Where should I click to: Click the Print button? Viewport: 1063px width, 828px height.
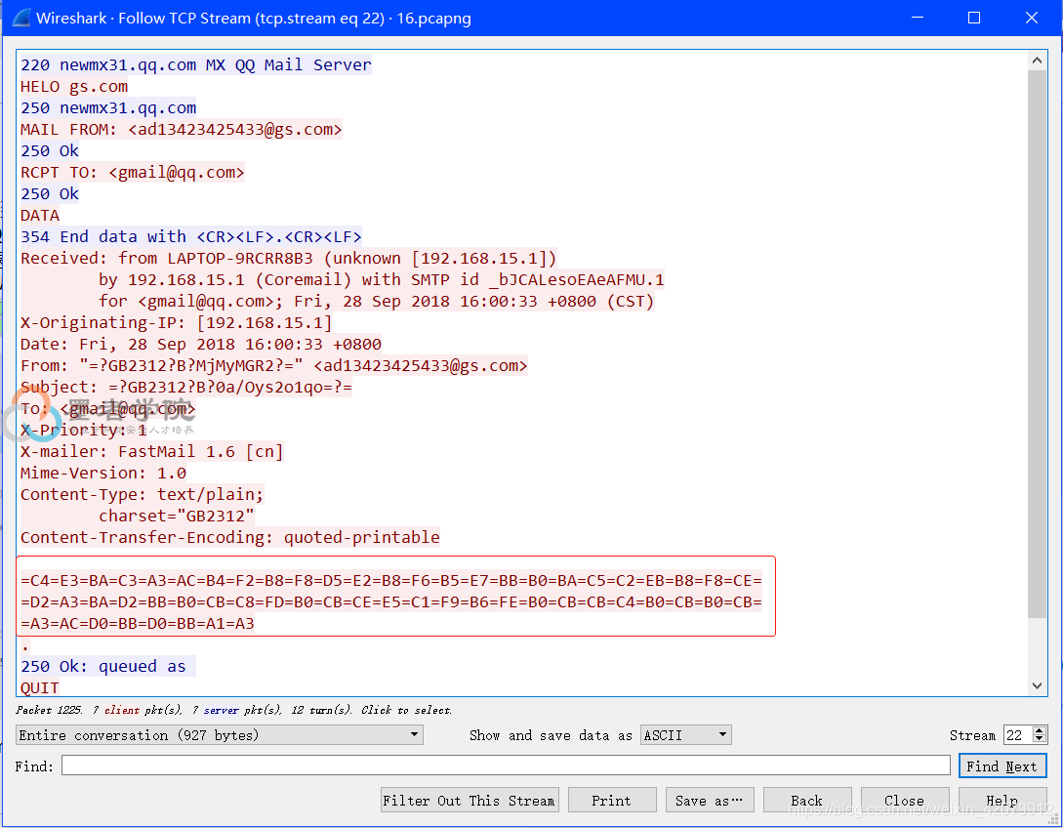tap(611, 801)
